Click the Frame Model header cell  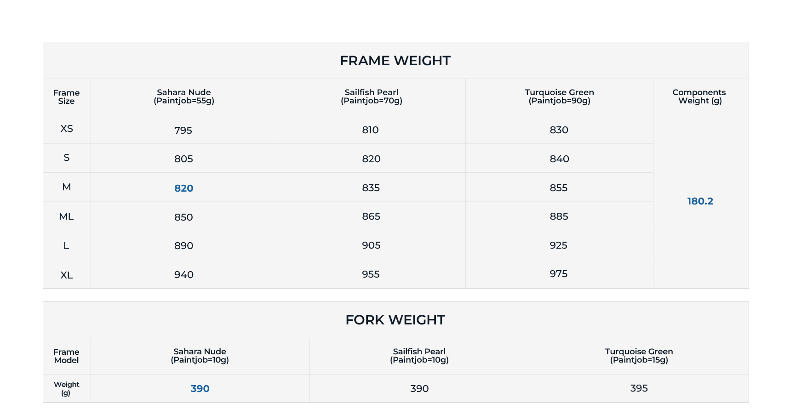pos(67,356)
